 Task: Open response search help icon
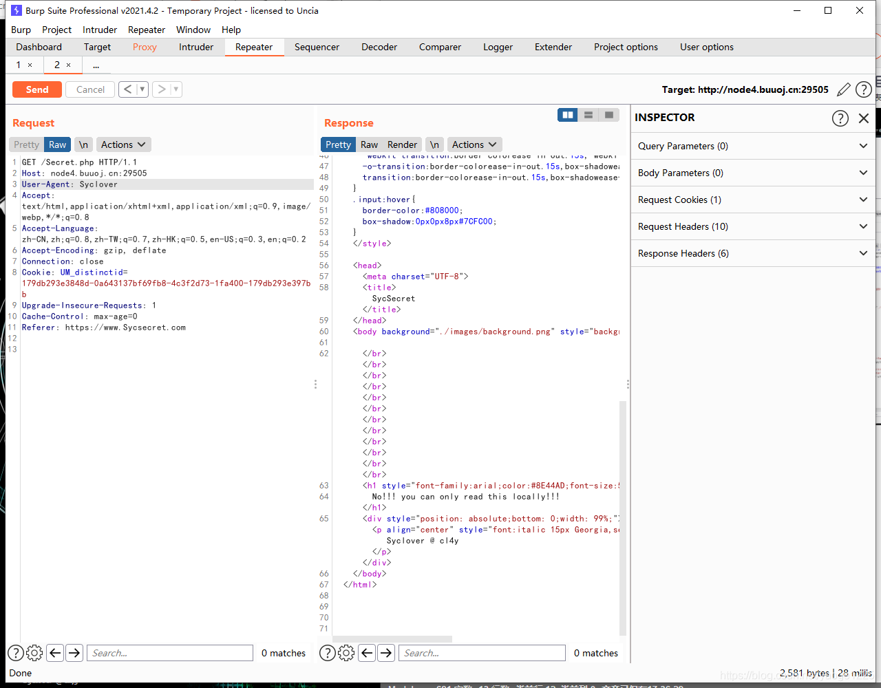click(x=328, y=653)
